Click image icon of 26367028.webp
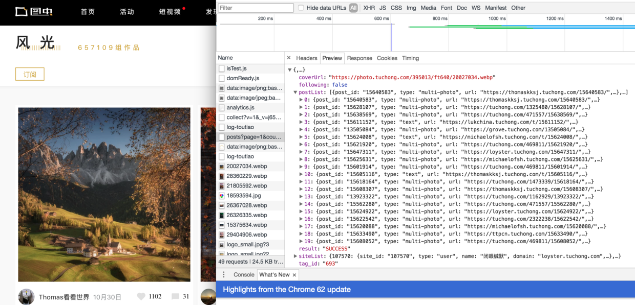 coord(222,205)
